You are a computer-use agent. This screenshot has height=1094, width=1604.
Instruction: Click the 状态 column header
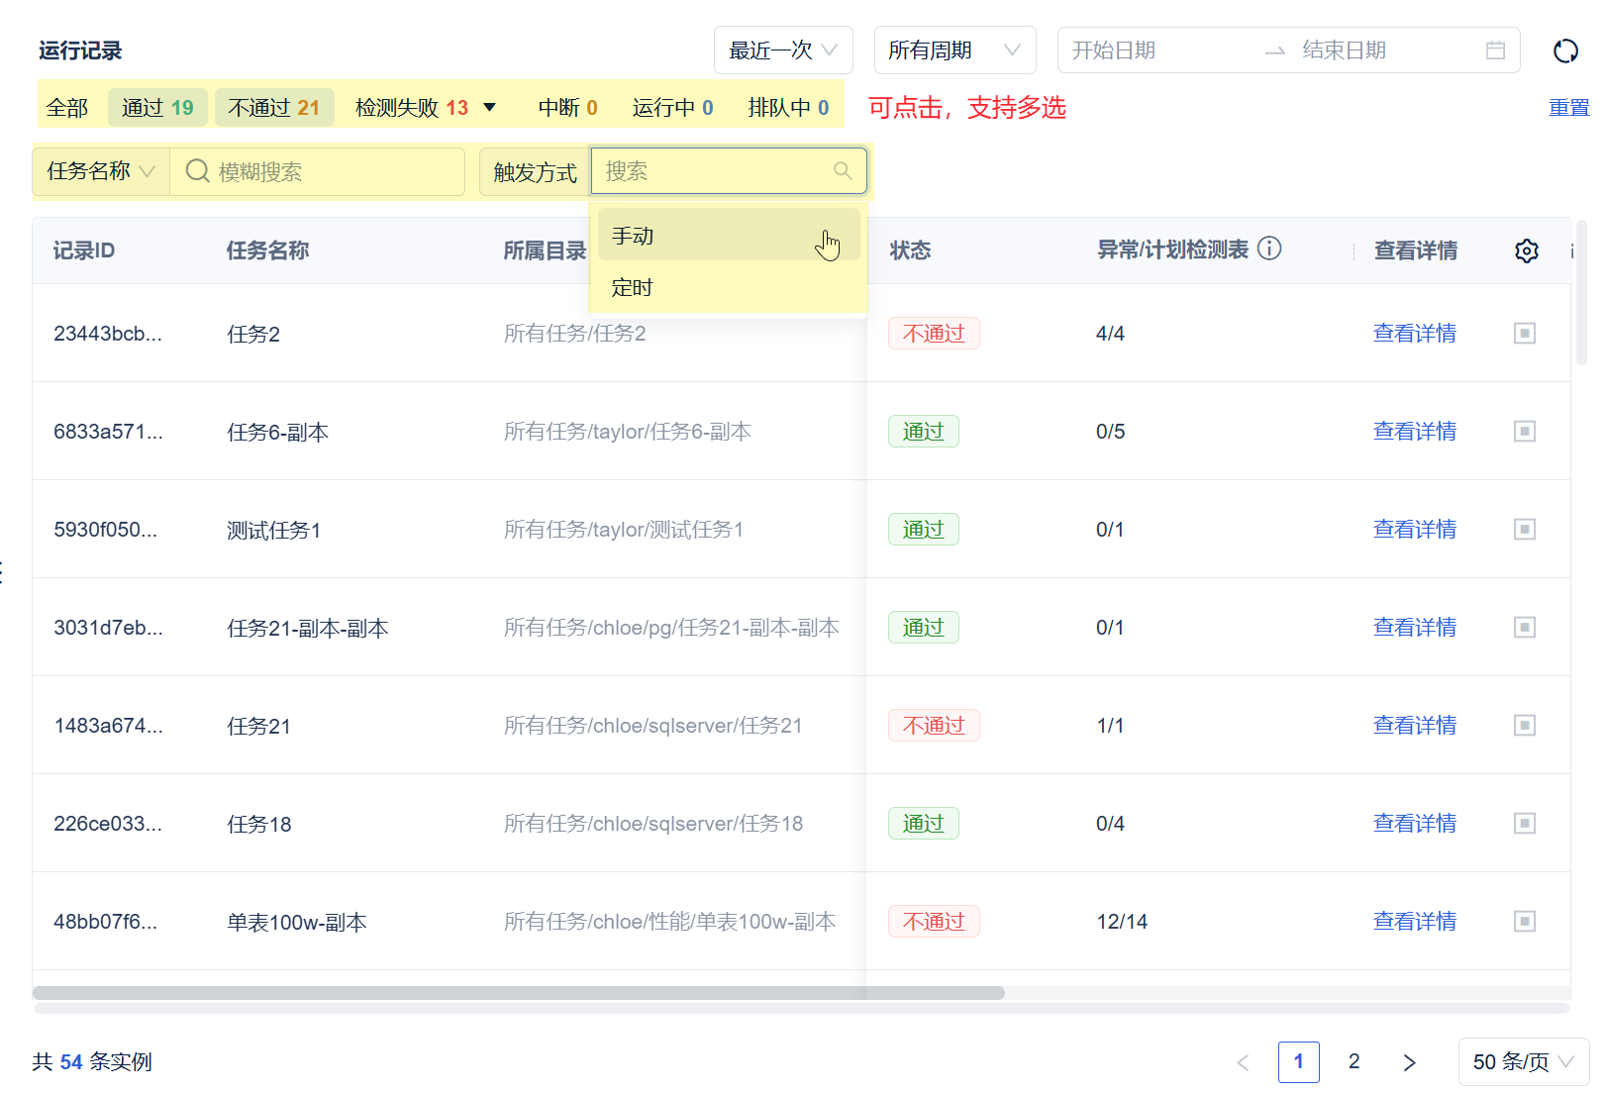(910, 250)
